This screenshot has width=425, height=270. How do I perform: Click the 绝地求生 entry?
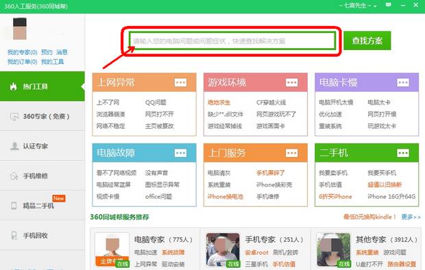click(219, 103)
